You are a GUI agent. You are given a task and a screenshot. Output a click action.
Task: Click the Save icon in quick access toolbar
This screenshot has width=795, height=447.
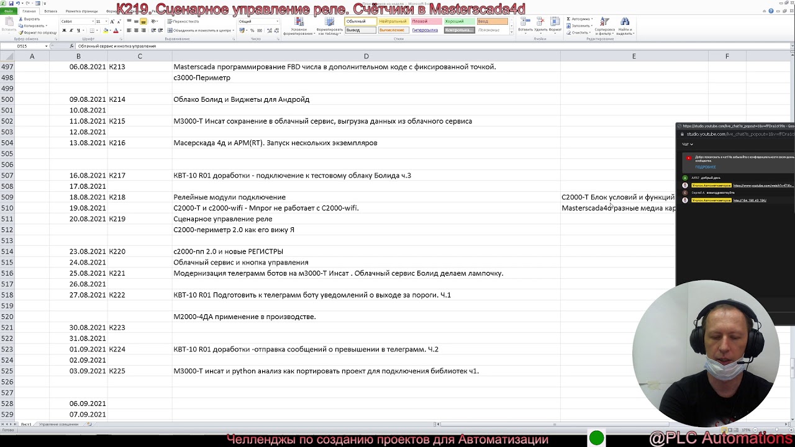[11, 3]
